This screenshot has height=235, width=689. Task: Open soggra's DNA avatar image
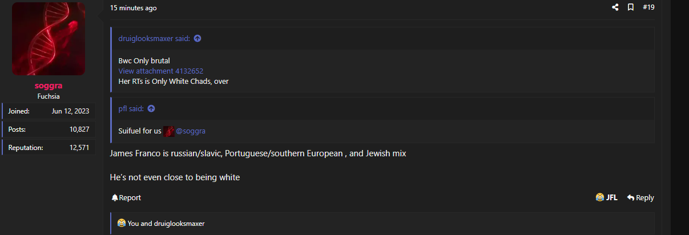pos(49,39)
